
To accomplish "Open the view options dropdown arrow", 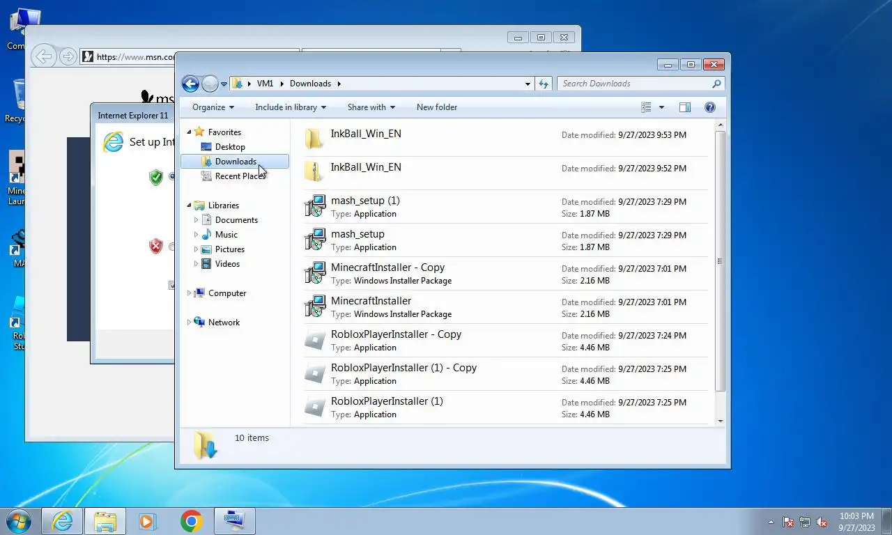I will pos(661,107).
